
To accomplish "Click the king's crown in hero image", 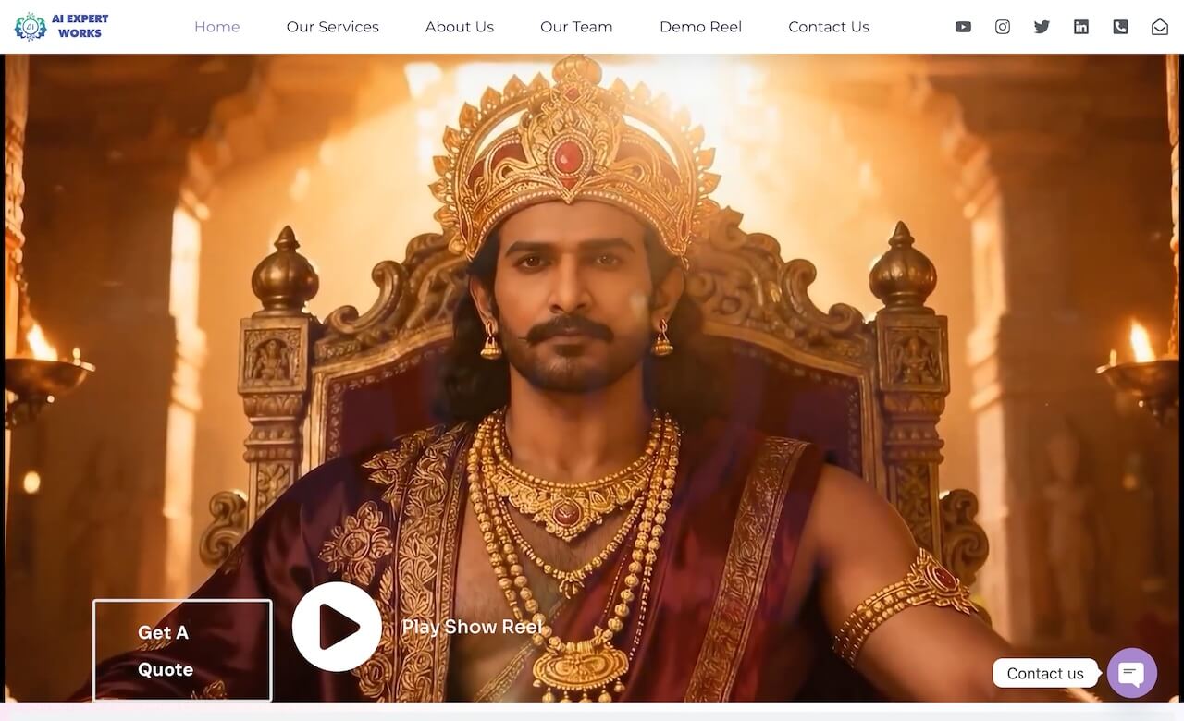I will pos(575,157).
